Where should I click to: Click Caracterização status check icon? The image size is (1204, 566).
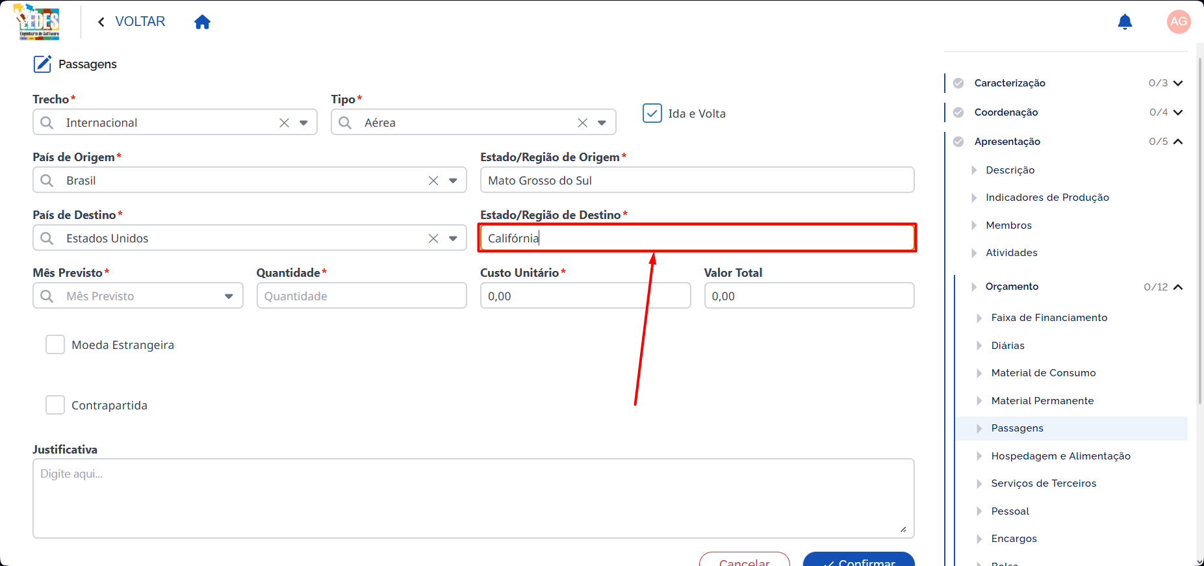pos(958,83)
